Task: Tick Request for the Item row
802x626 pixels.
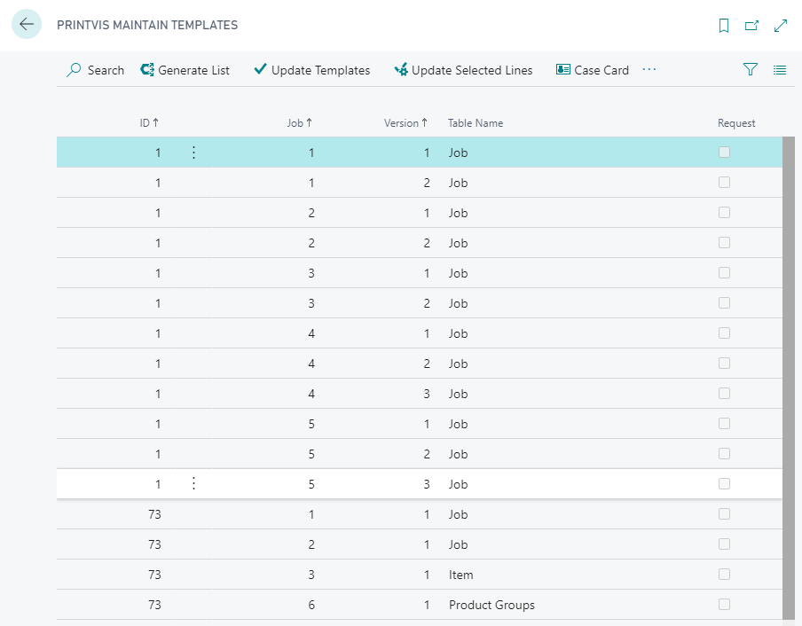Action: 724,574
